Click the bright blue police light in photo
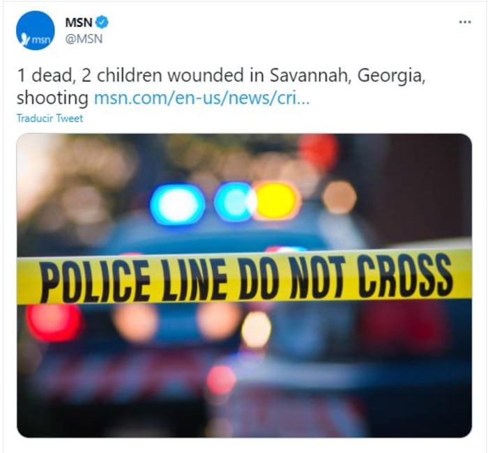 click(177, 205)
